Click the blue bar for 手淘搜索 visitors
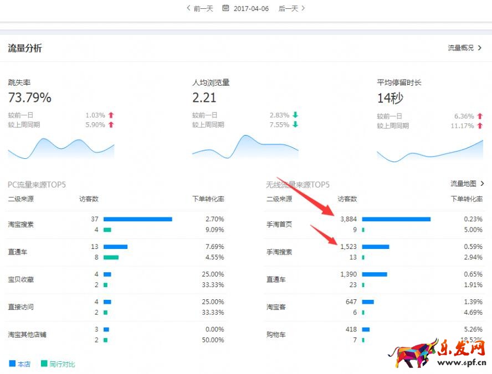The image size is (492, 374). [x=375, y=247]
